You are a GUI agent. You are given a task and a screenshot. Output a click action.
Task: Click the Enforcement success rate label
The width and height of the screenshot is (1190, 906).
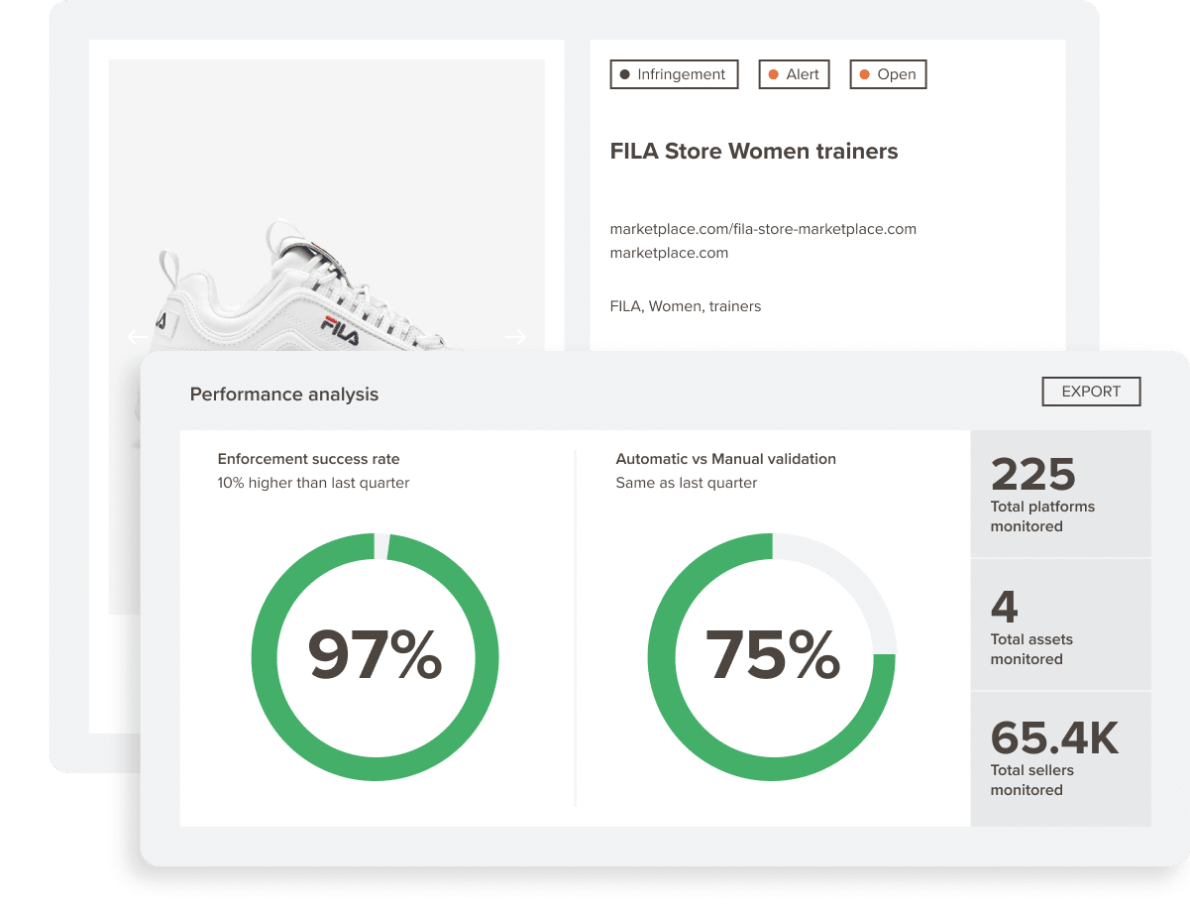pos(309,459)
